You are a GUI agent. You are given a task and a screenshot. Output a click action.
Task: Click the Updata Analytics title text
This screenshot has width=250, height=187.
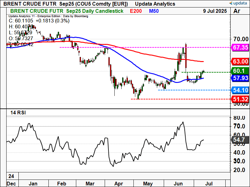coord(155,4)
